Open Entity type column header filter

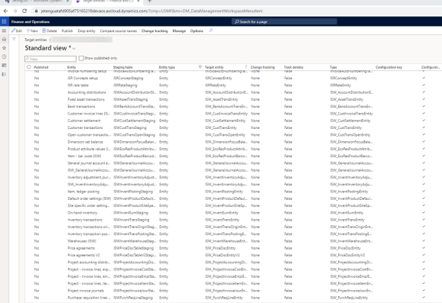click(x=200, y=67)
